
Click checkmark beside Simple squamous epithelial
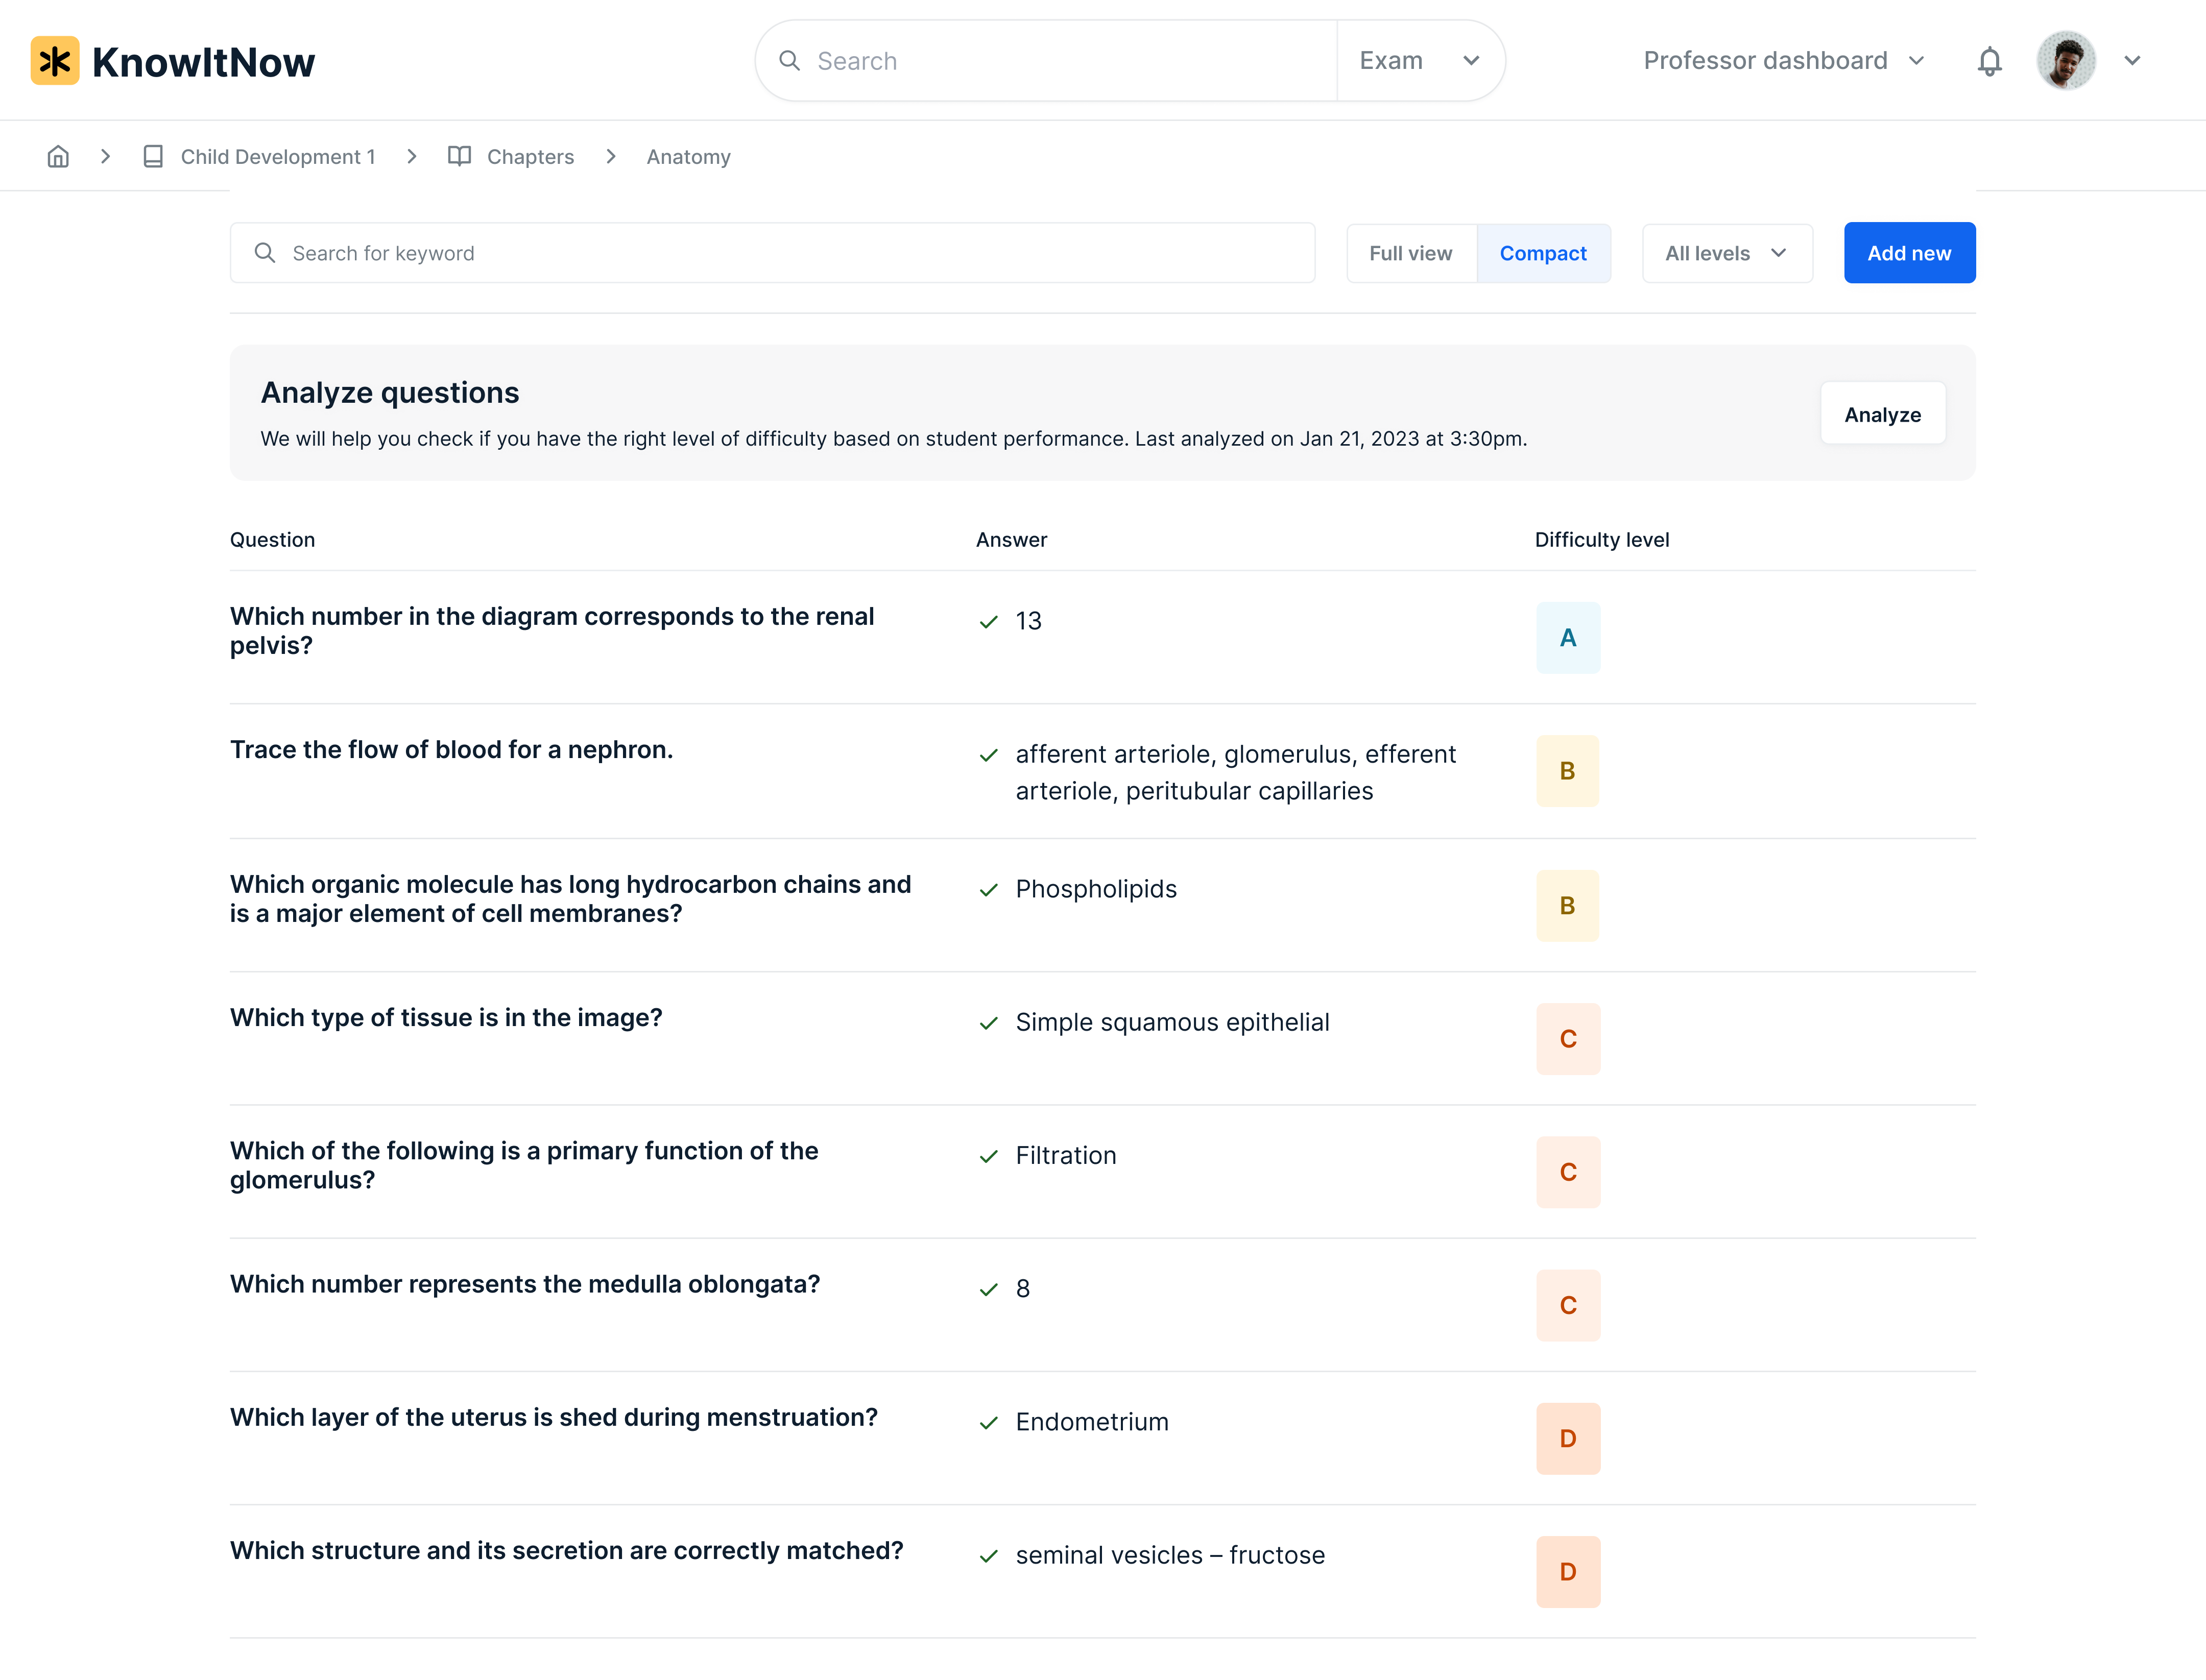pos(989,1023)
